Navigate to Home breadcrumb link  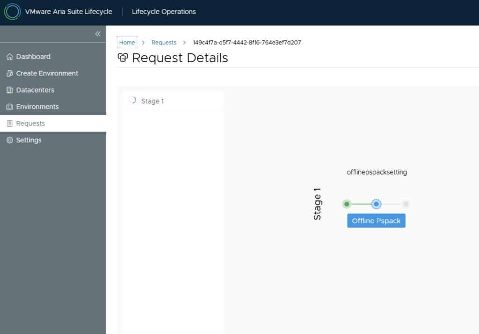(127, 43)
